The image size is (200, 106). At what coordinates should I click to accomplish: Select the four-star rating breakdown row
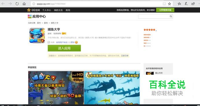click(x=147, y=38)
